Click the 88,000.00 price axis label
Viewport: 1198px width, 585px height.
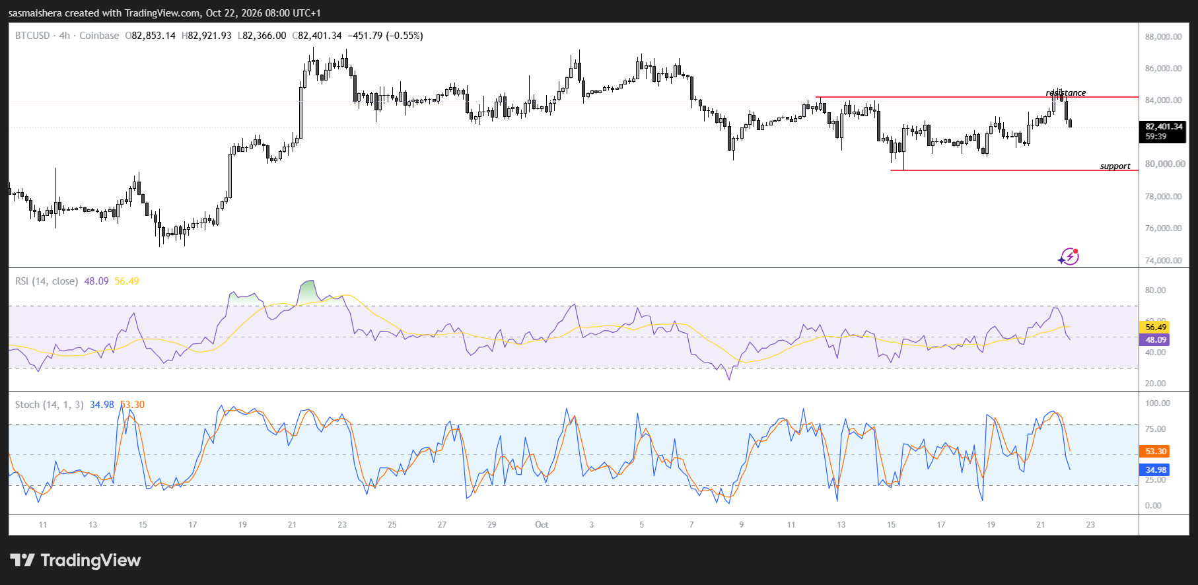[1164, 37]
